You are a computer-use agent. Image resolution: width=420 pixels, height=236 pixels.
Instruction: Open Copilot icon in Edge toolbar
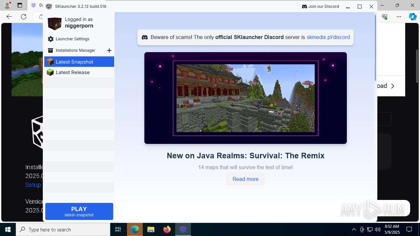(x=413, y=17)
